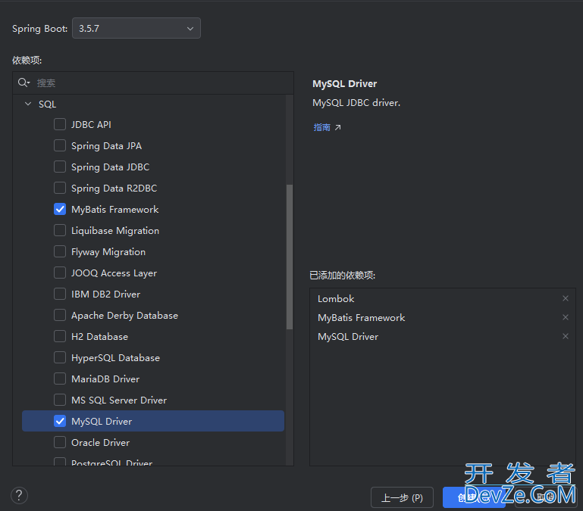Screen dimensions: 583x511
Task: Check the H2 Database option
Action: point(60,336)
